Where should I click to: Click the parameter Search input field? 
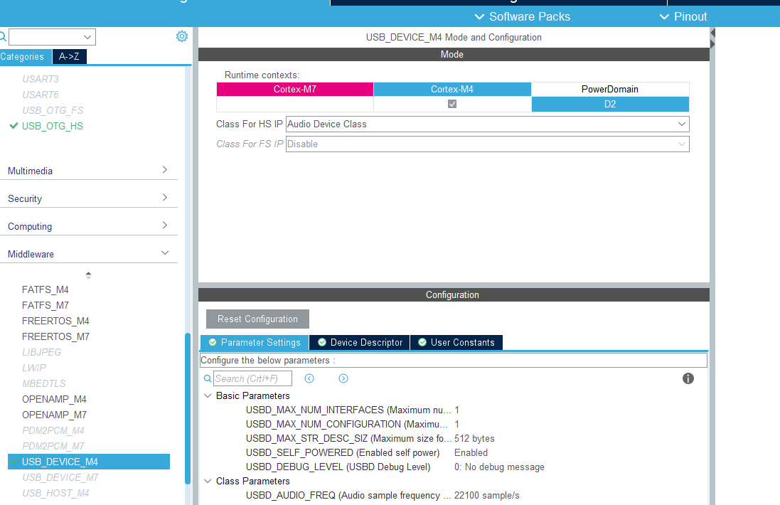coord(252,378)
